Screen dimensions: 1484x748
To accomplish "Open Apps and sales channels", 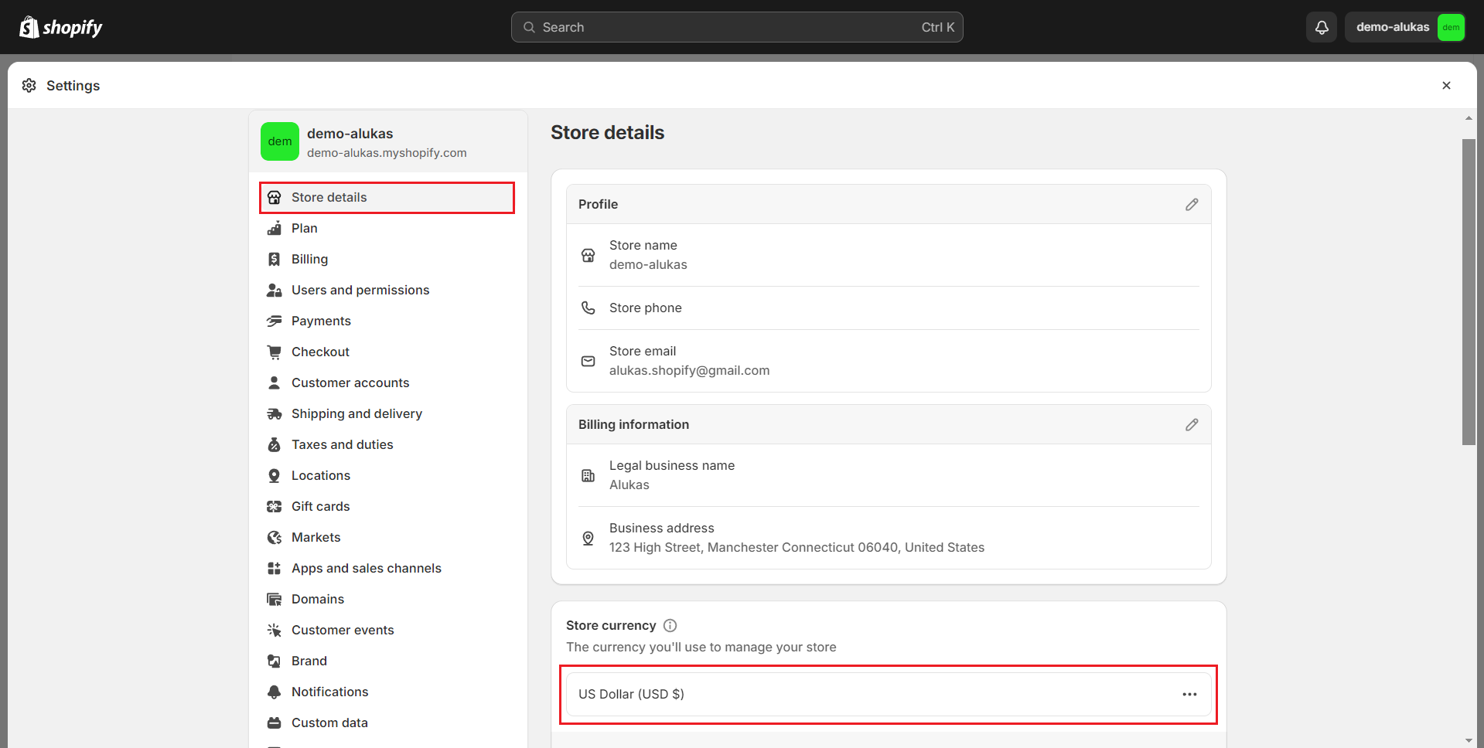I will [366, 568].
